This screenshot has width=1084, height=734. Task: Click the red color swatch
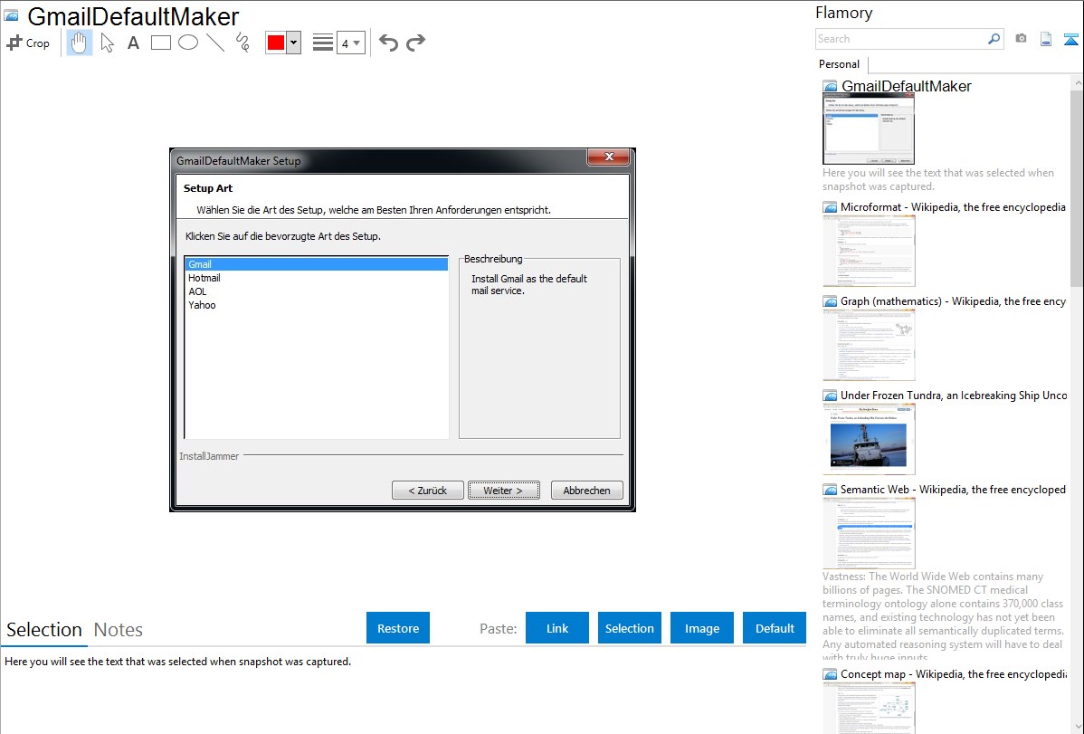[x=276, y=43]
